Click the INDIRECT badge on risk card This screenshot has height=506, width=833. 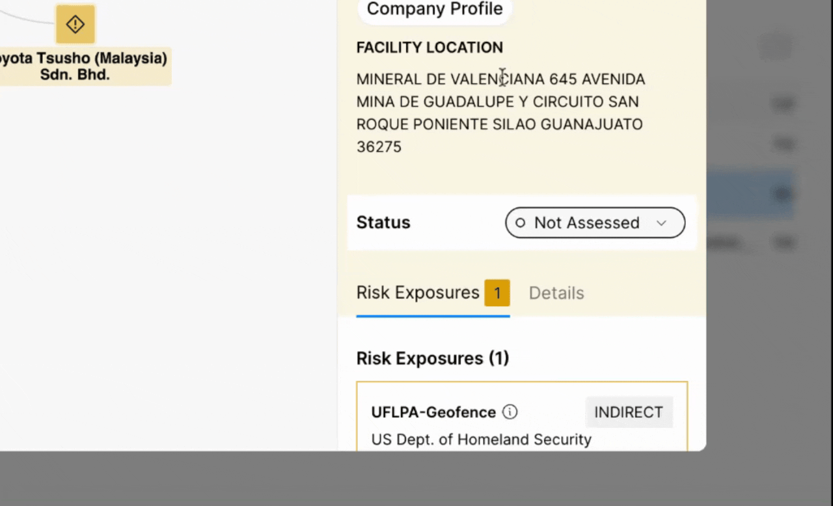click(628, 412)
